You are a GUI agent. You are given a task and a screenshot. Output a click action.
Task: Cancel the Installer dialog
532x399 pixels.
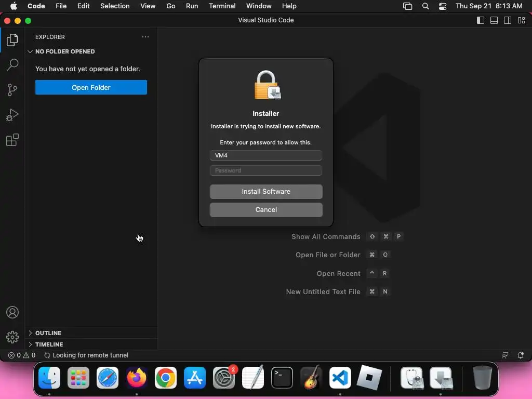(266, 210)
